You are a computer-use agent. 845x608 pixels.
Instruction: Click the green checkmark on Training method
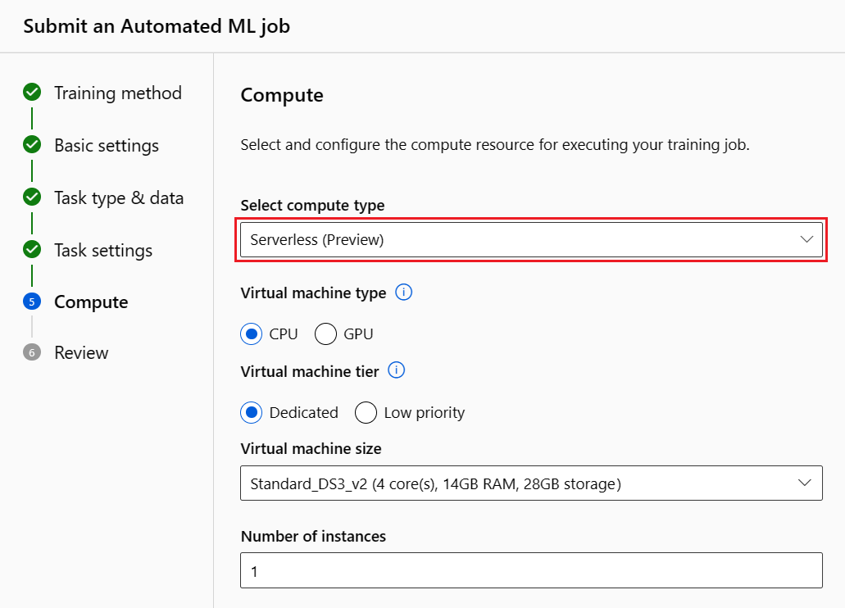[x=32, y=93]
